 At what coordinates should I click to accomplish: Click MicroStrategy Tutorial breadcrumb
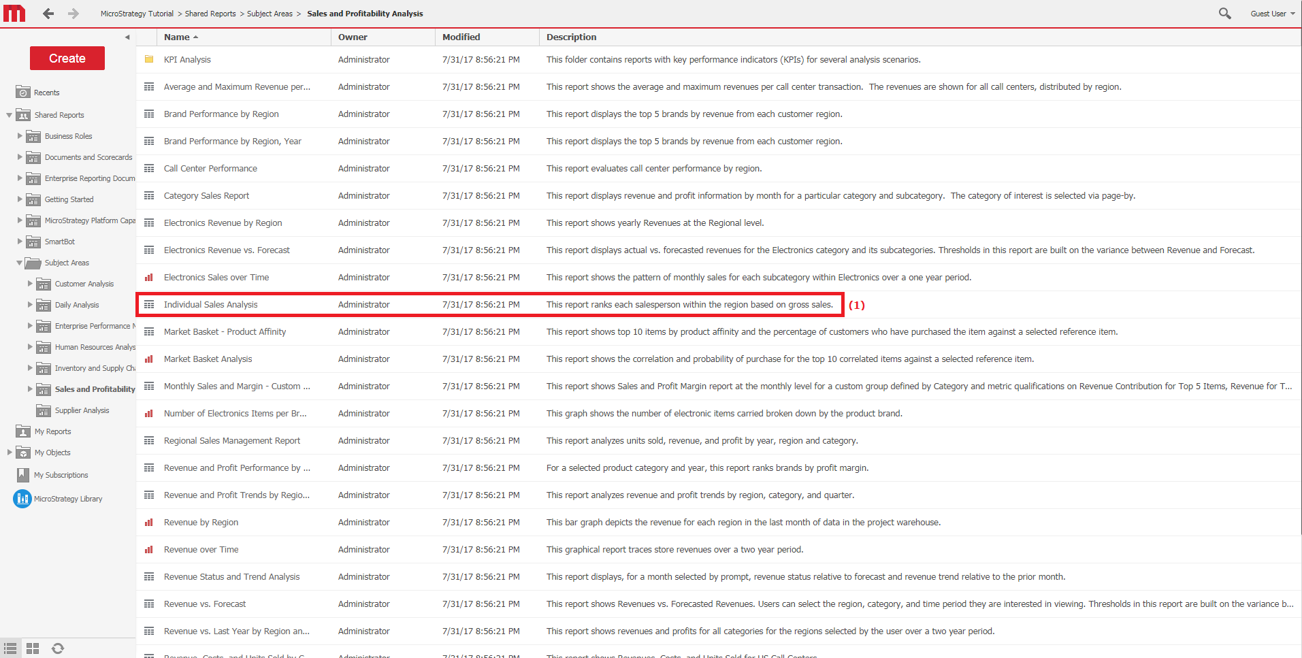tap(137, 14)
